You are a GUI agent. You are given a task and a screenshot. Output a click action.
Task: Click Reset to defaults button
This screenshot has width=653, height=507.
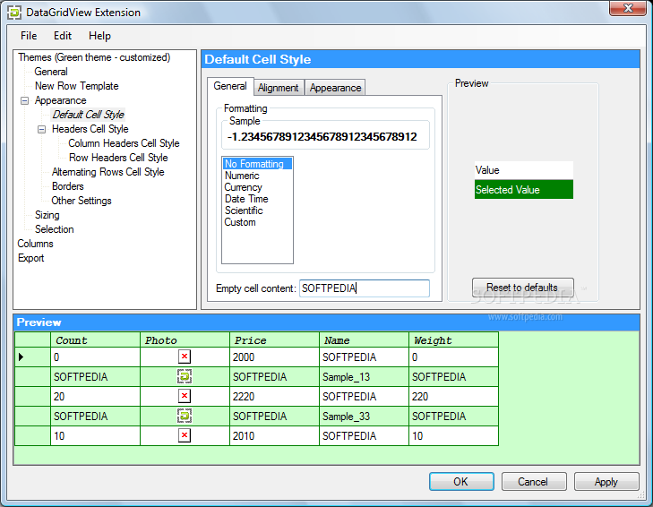522,288
